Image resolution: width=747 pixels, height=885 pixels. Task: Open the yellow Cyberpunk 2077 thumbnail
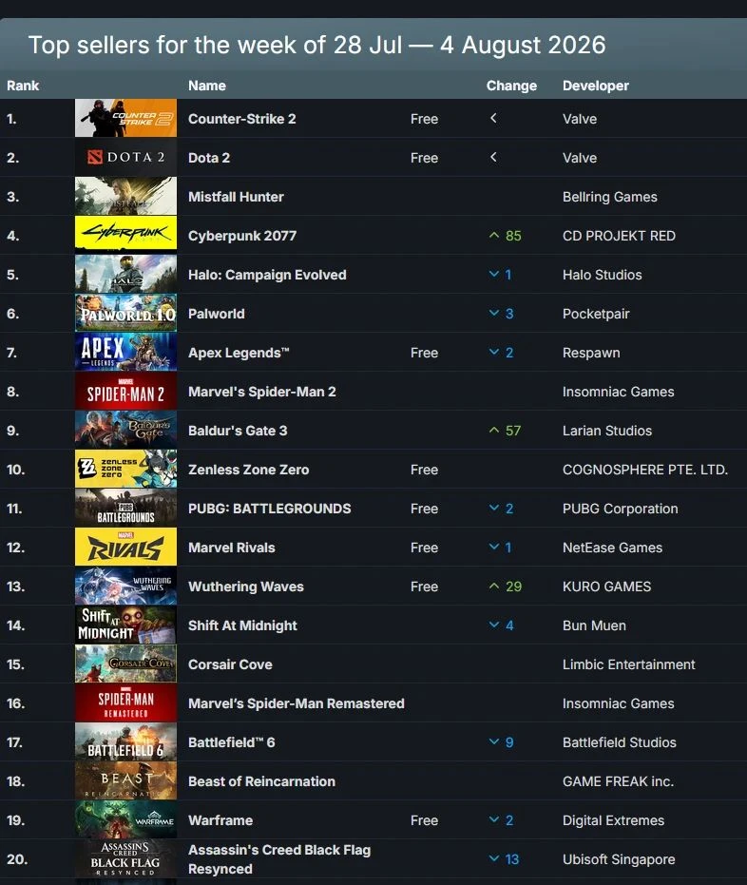point(125,235)
